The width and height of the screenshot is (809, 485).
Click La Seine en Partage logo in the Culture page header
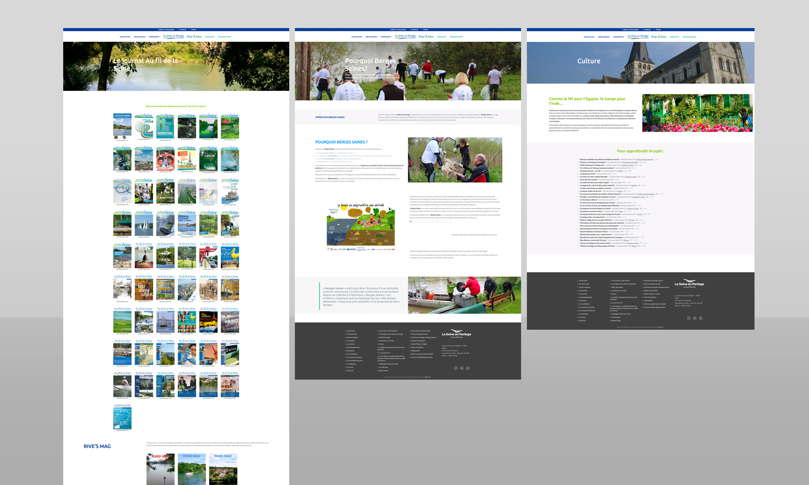click(x=638, y=36)
